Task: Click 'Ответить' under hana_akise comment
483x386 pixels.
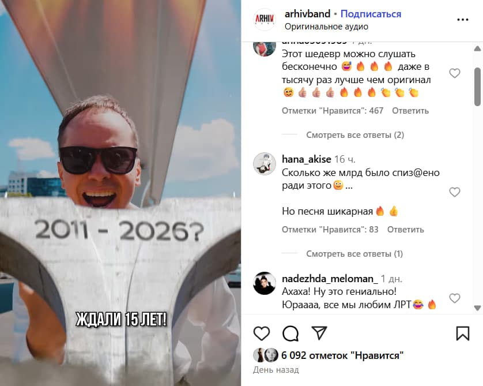Action: coord(405,230)
